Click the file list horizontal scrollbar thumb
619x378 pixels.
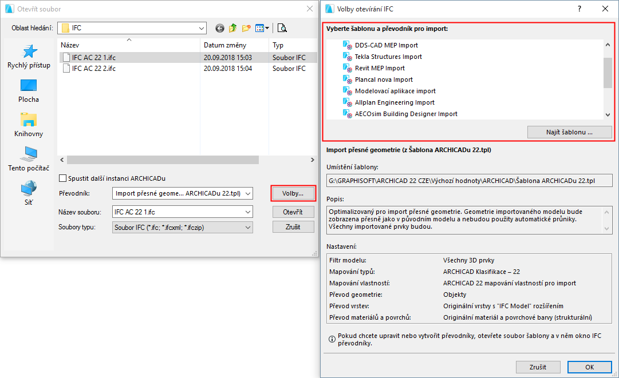click(163, 160)
